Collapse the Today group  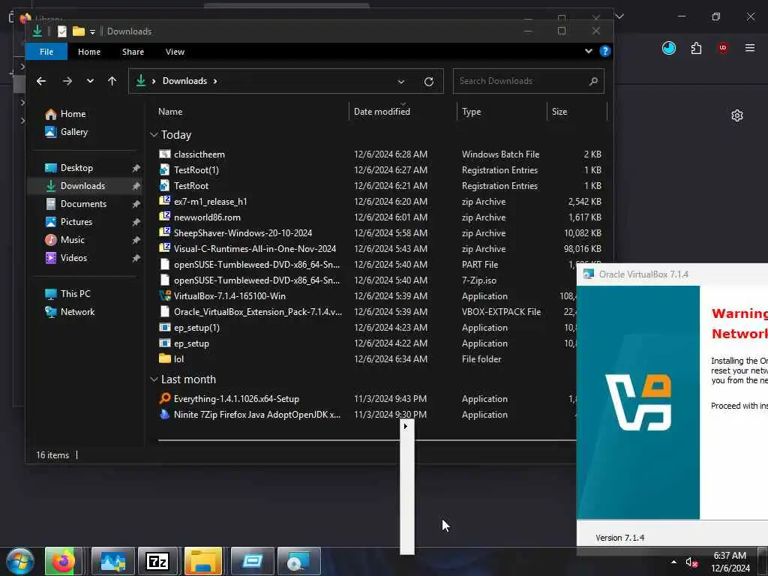point(154,135)
